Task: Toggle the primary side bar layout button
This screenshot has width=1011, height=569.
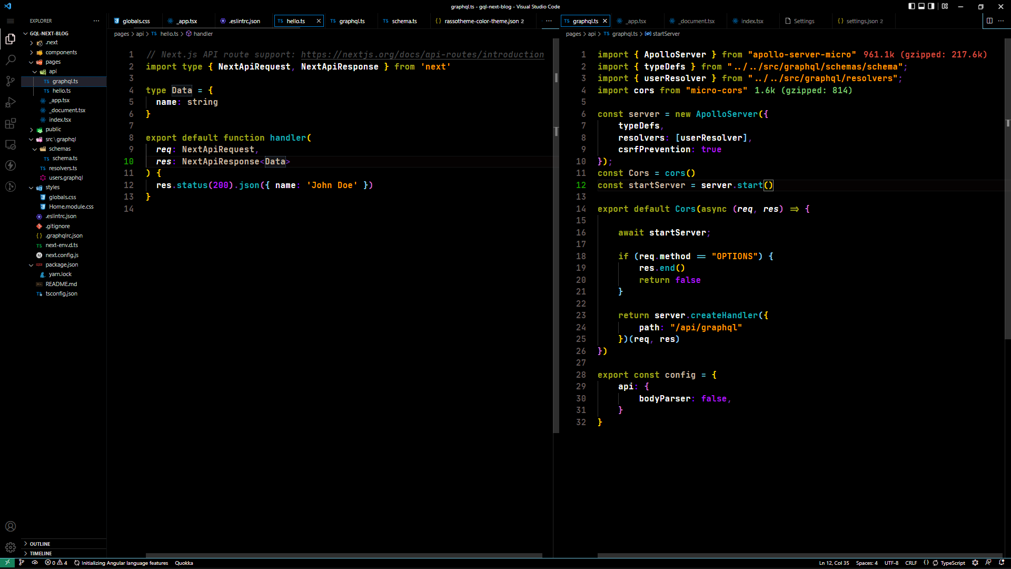Action: coord(911,6)
